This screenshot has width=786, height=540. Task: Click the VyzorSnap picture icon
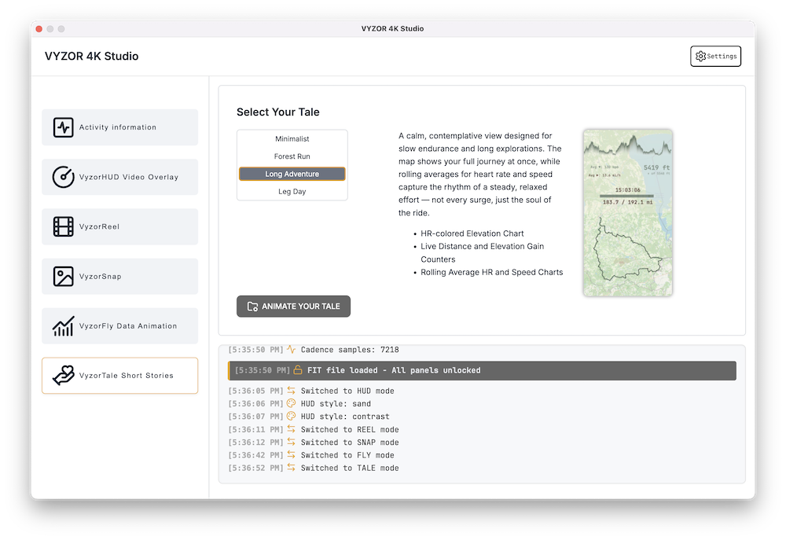(x=63, y=277)
